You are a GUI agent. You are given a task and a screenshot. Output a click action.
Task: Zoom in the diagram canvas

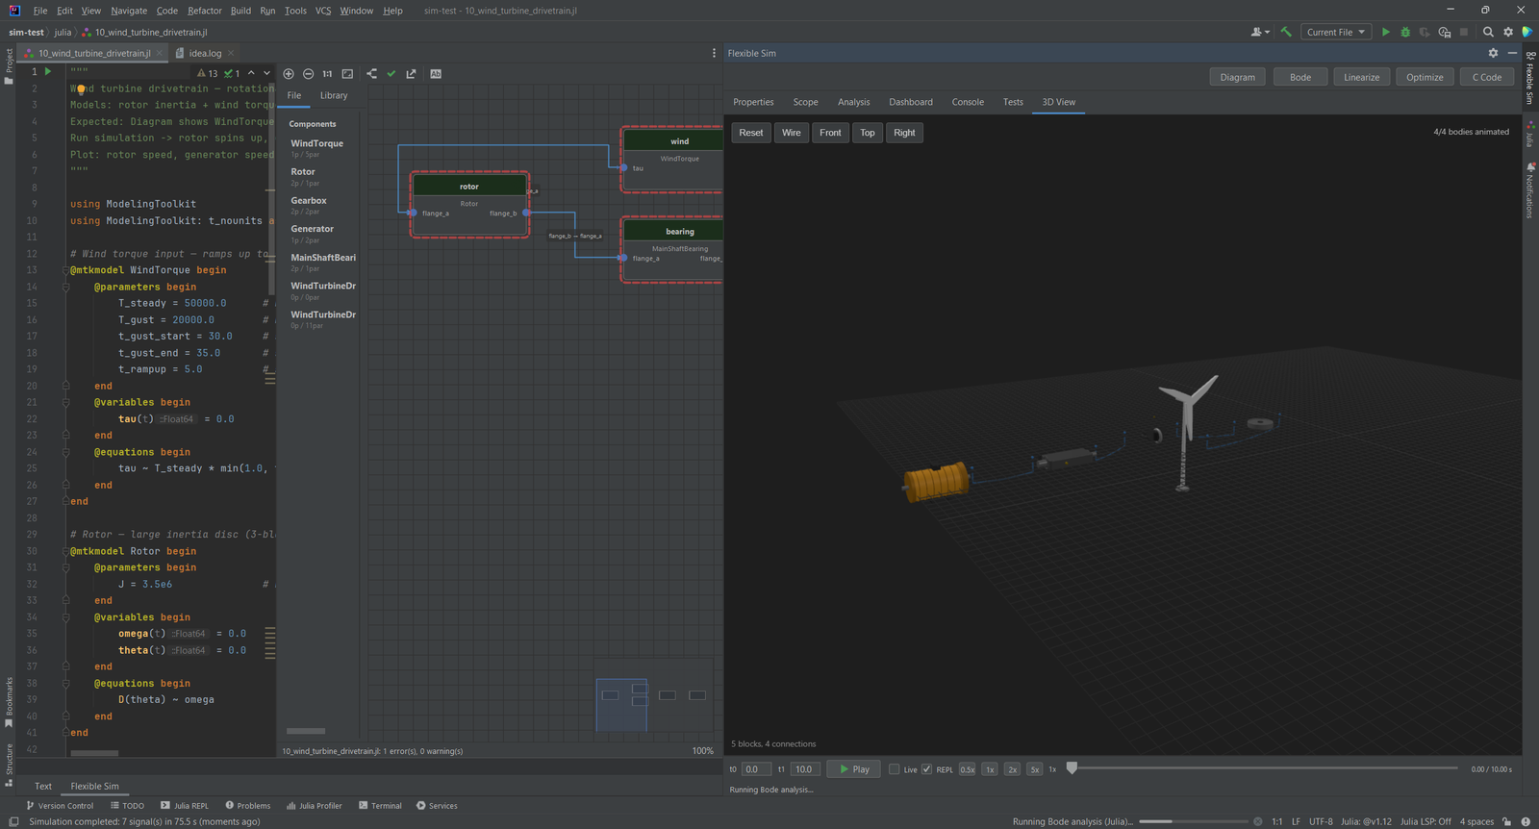click(x=289, y=74)
